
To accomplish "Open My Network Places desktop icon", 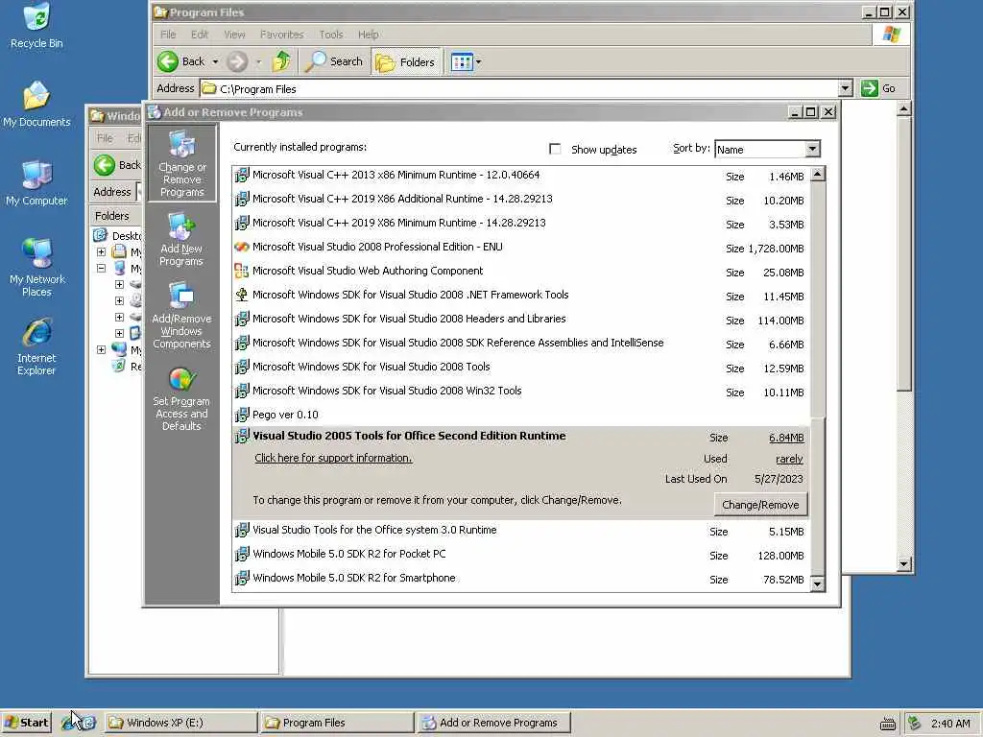I will (x=36, y=267).
